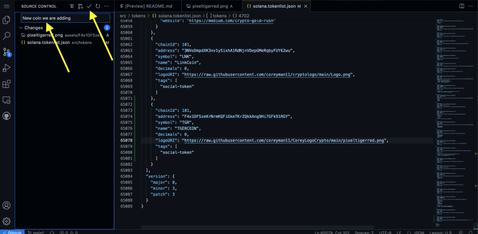Toggle view as tree in Source Control
Viewport: 478px width, 234px height.
click(x=72, y=6)
